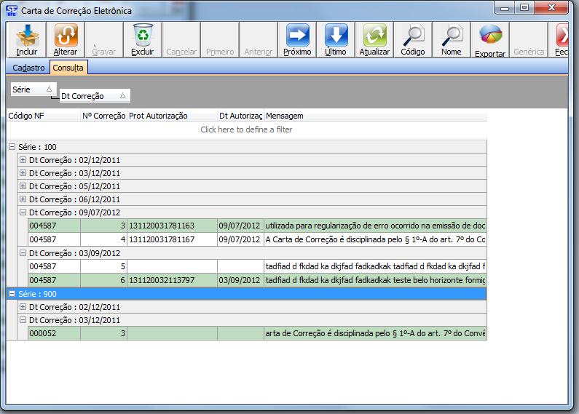
Task: Collapse the Série : 100 group
Action: point(12,147)
